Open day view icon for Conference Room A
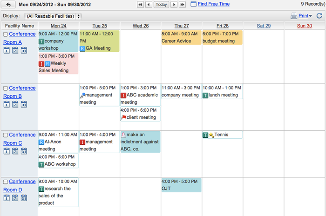Viewport: 326px width, 216px height. pos(7,50)
